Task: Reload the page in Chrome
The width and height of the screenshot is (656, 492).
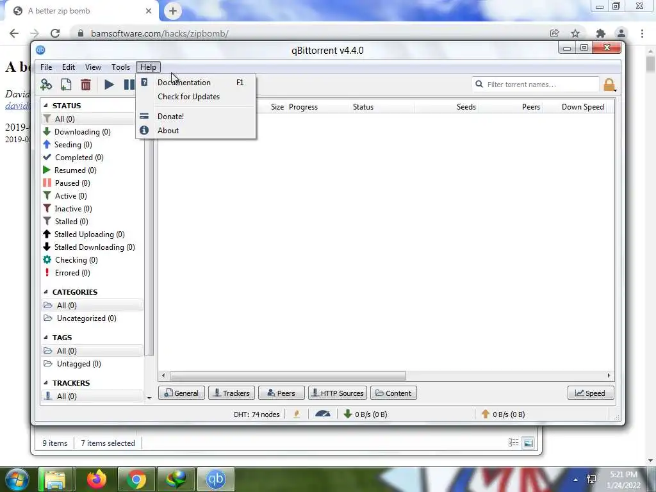Action: click(55, 33)
